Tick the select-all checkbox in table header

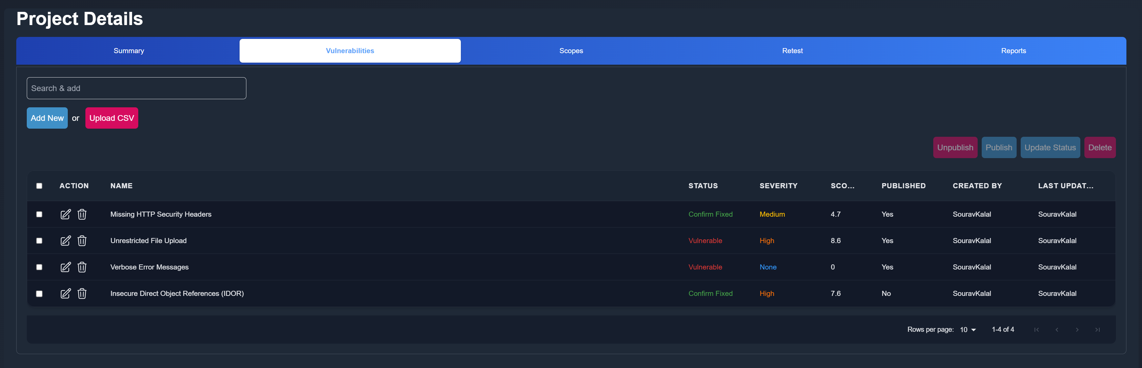[39, 186]
